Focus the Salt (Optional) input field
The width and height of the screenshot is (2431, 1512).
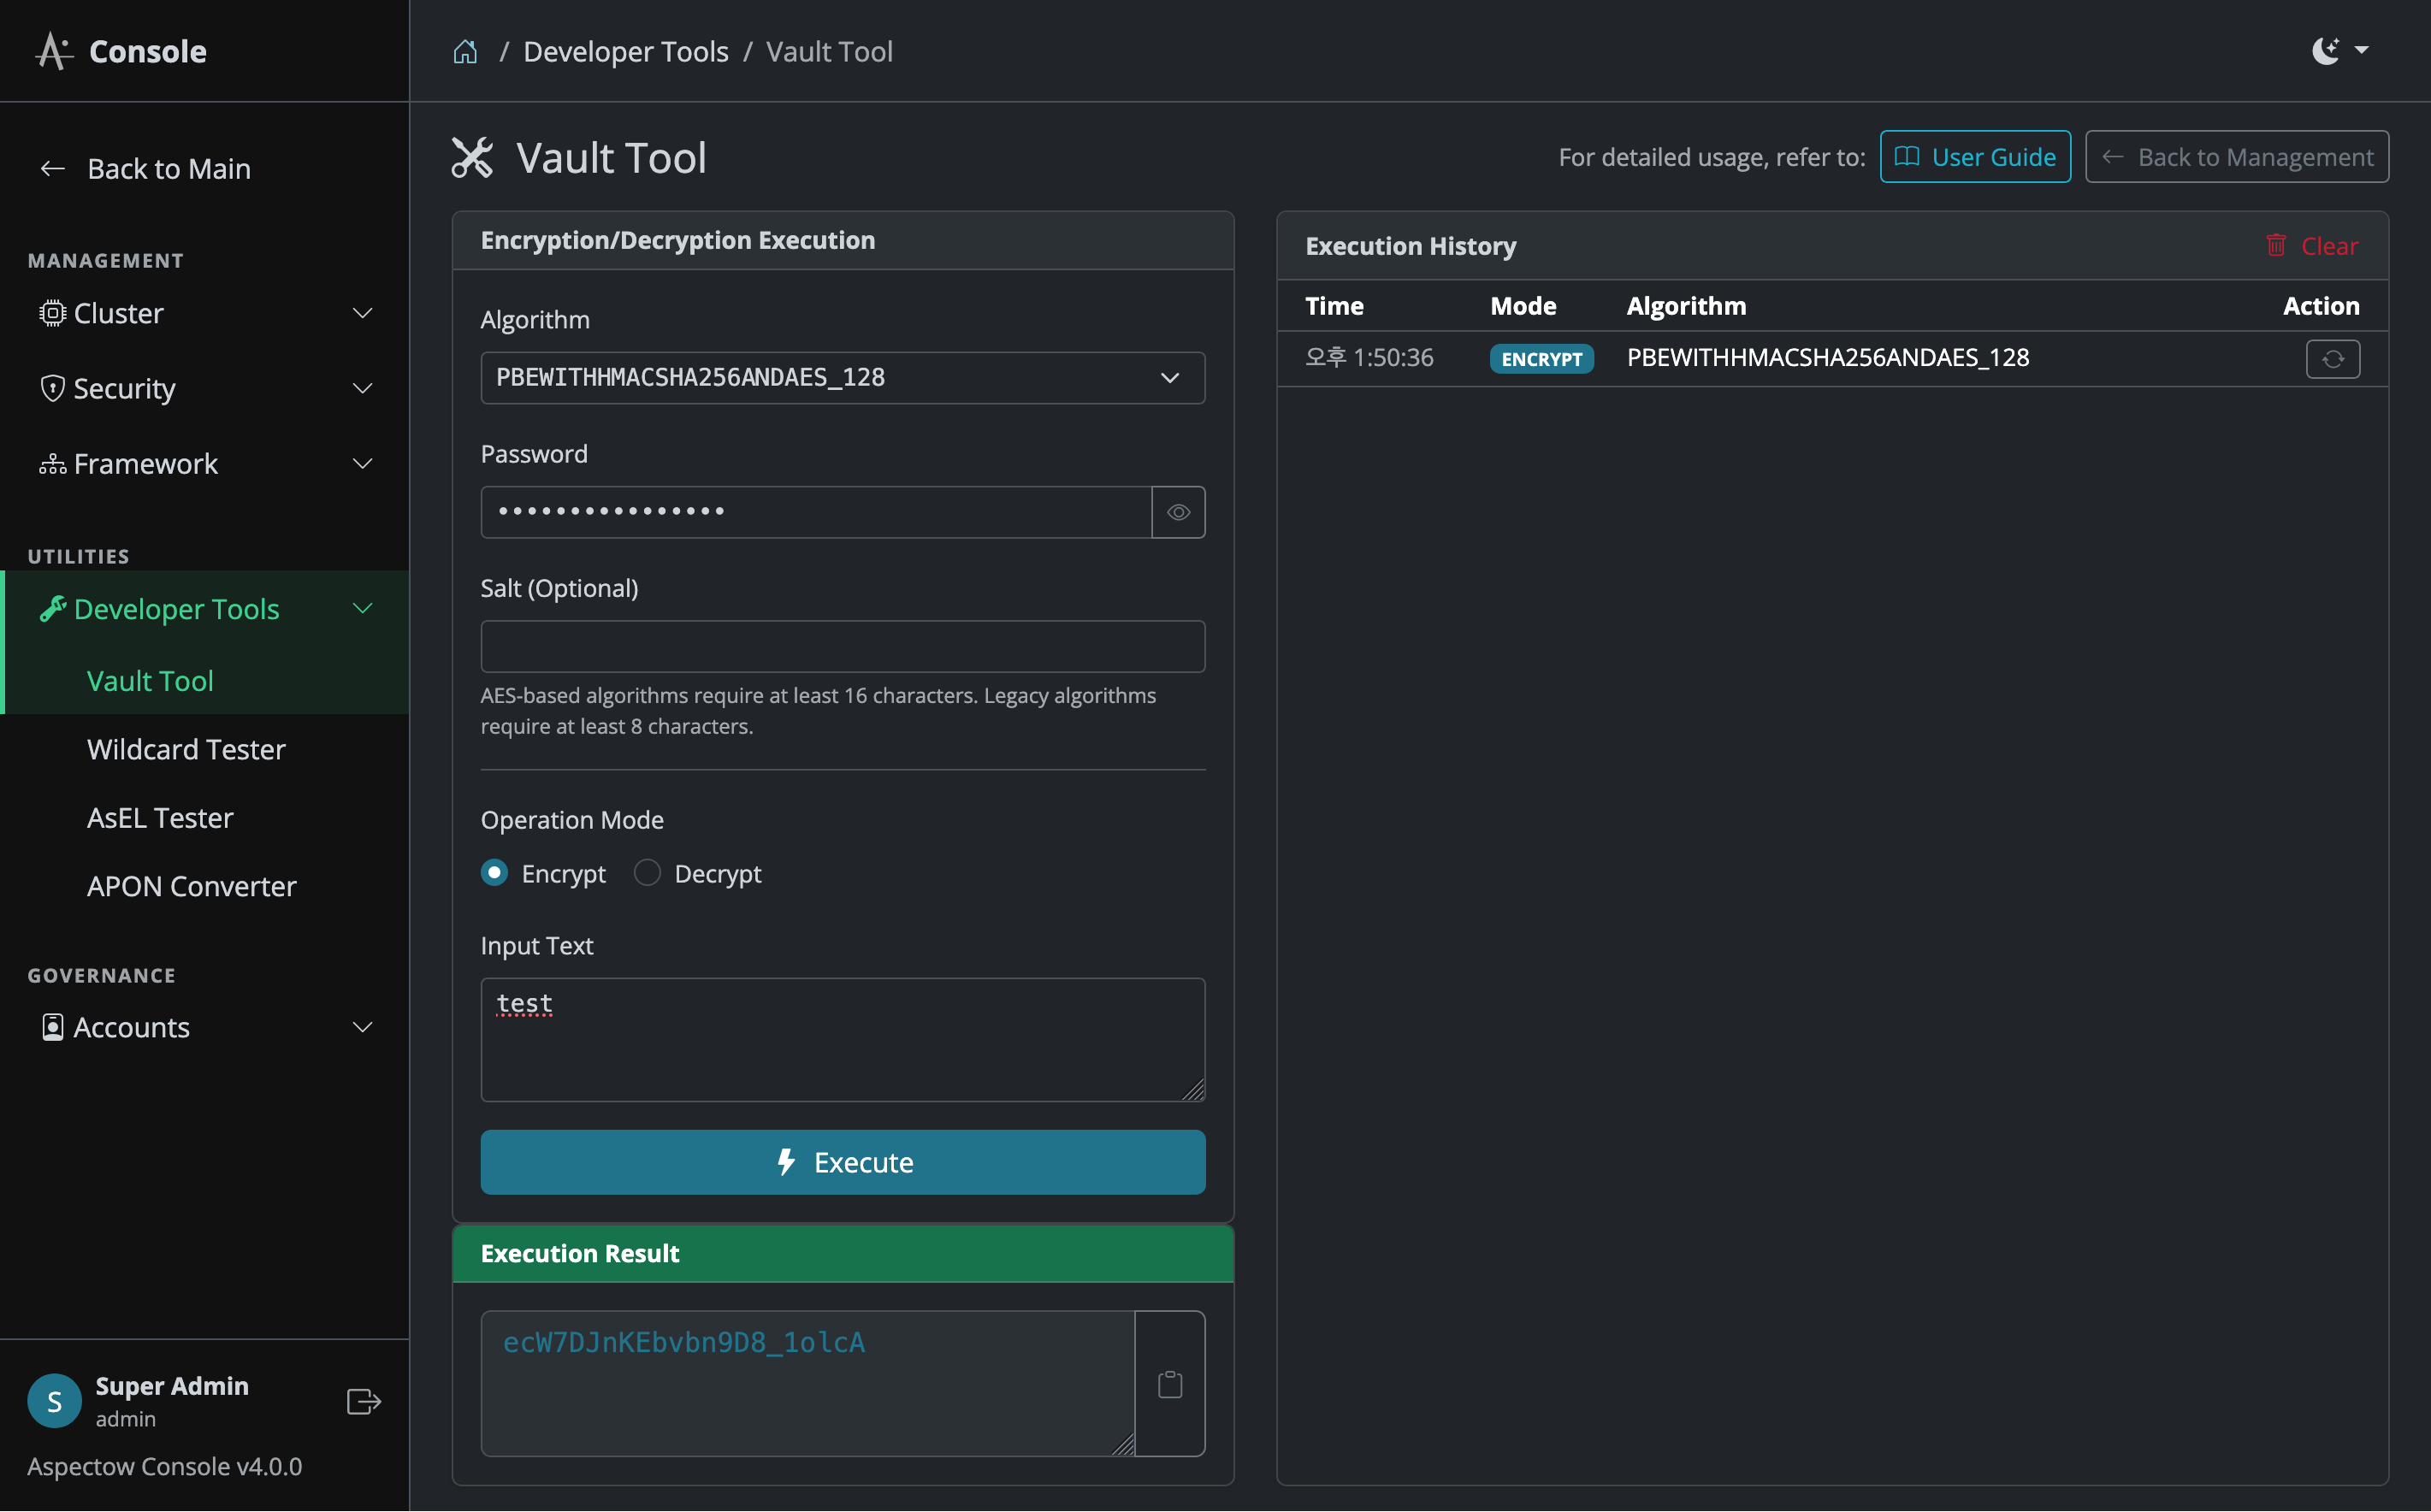(842, 646)
